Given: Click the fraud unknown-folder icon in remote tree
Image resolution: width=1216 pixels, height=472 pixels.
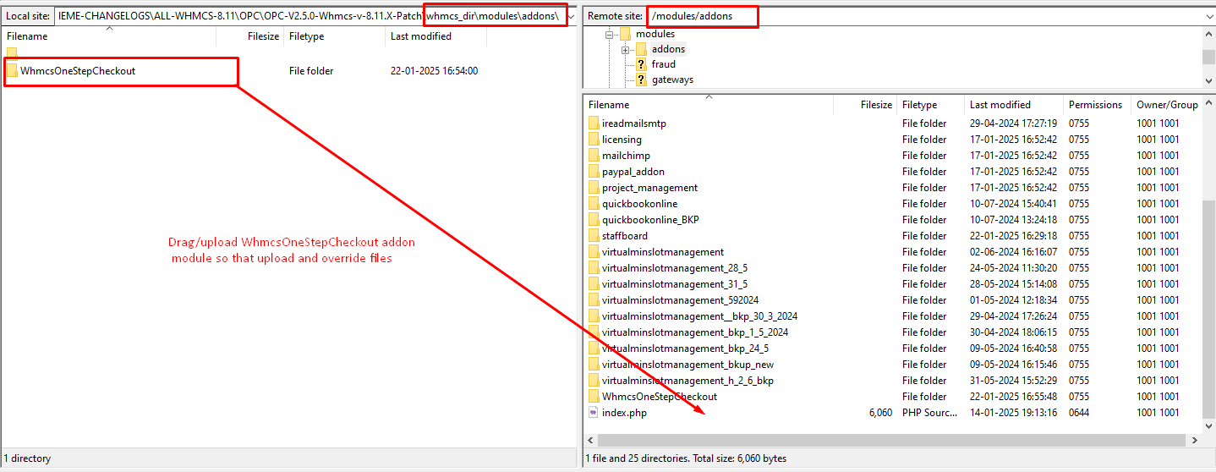Looking at the screenshot, I should tap(641, 64).
